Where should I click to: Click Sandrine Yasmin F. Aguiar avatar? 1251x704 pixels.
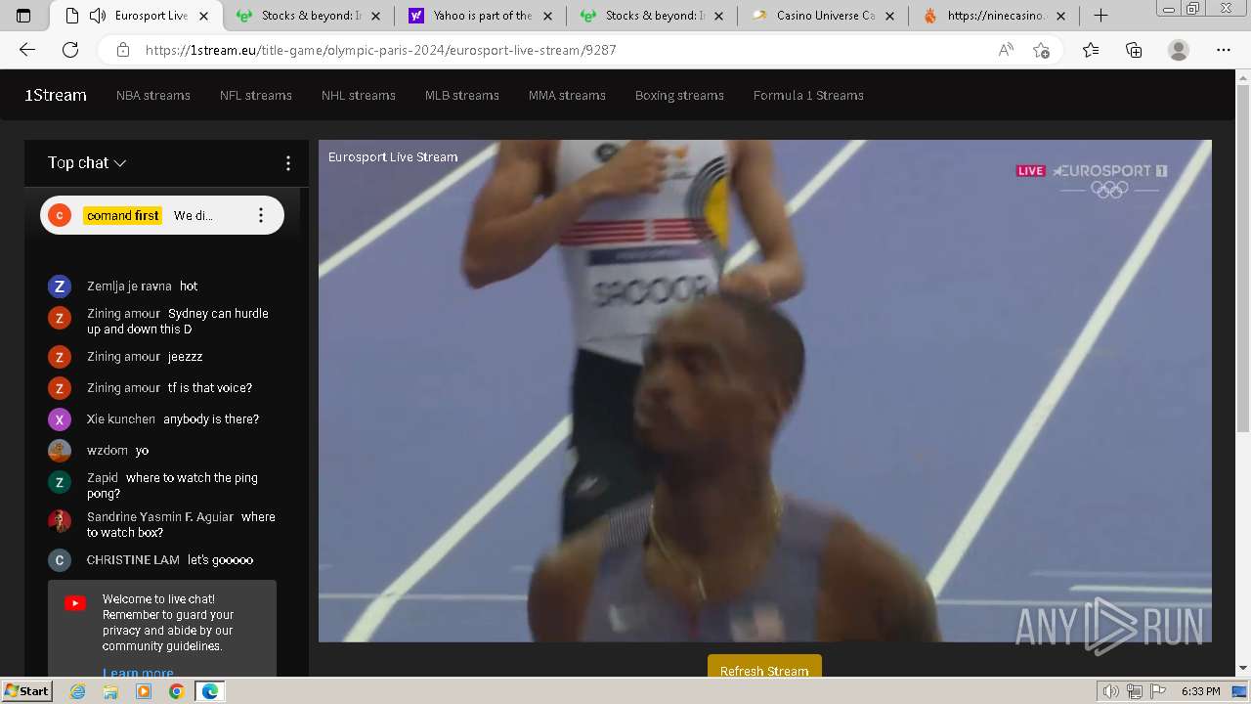click(60, 521)
